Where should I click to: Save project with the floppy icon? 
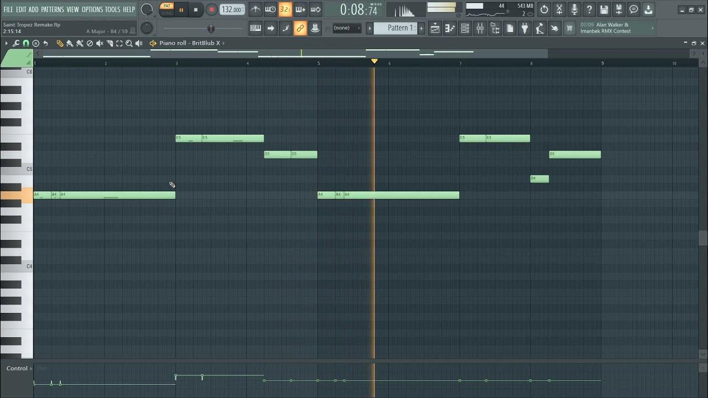[x=604, y=9]
